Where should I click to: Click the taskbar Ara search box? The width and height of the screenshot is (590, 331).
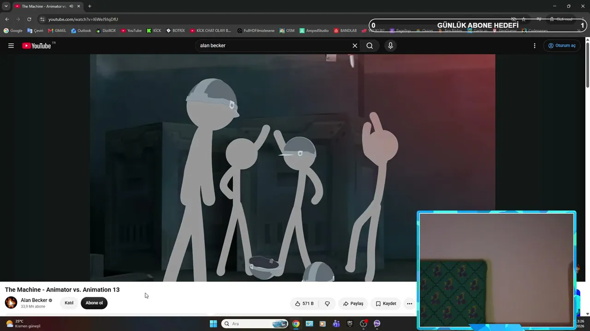pyautogui.click(x=255, y=324)
